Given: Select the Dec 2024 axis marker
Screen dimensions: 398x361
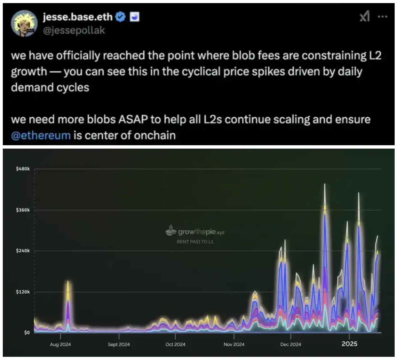Looking at the screenshot, I should 291,344.
